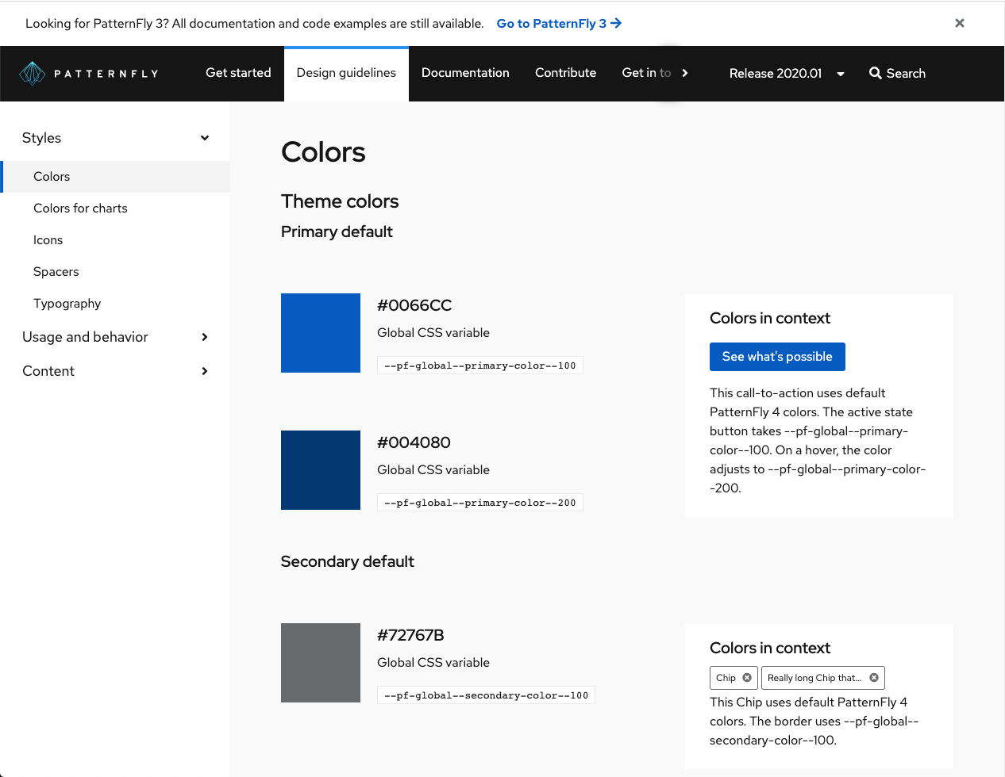Click the #0066CC blue swatch
The image size is (1005, 777).
pos(321,333)
